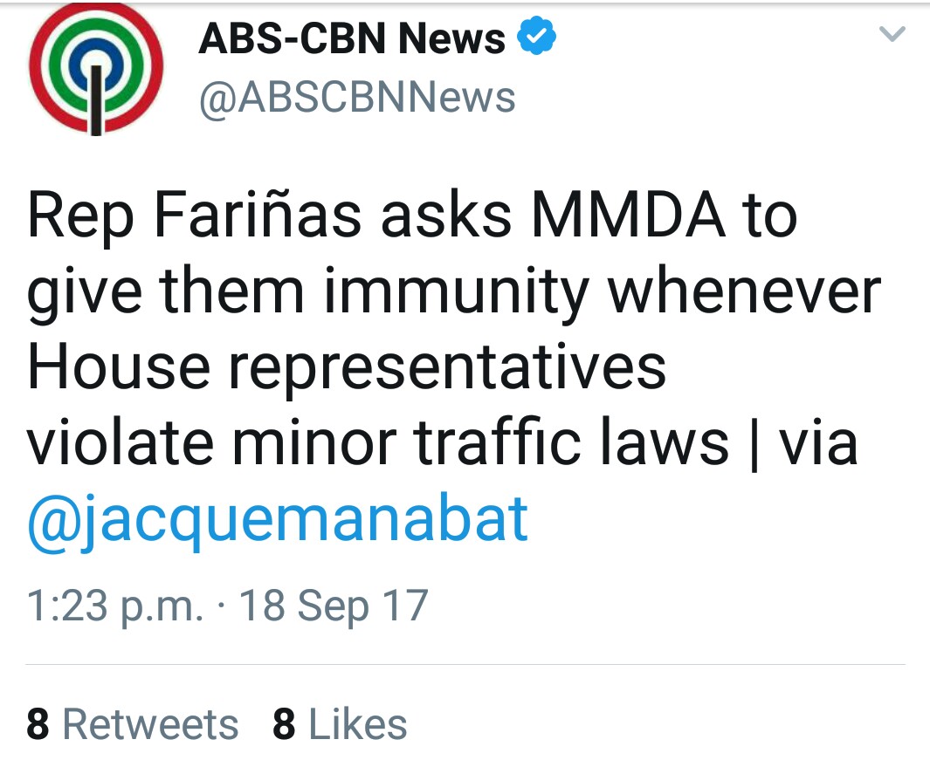Expand the tweet options chevron
This screenshot has width=930, height=760.
click(x=892, y=35)
